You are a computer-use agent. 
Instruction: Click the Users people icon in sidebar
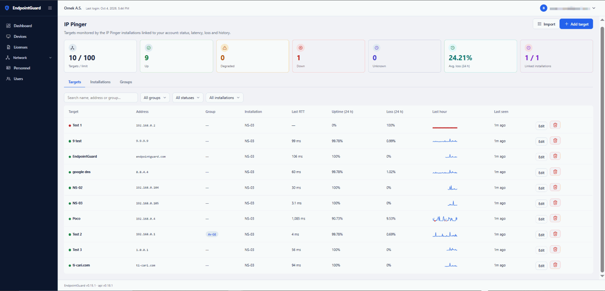point(8,79)
